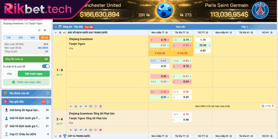Click the trophy icon next to Cúp FA Trung Quốc
Viewport: 278px width, 139px height.
tap(64, 136)
